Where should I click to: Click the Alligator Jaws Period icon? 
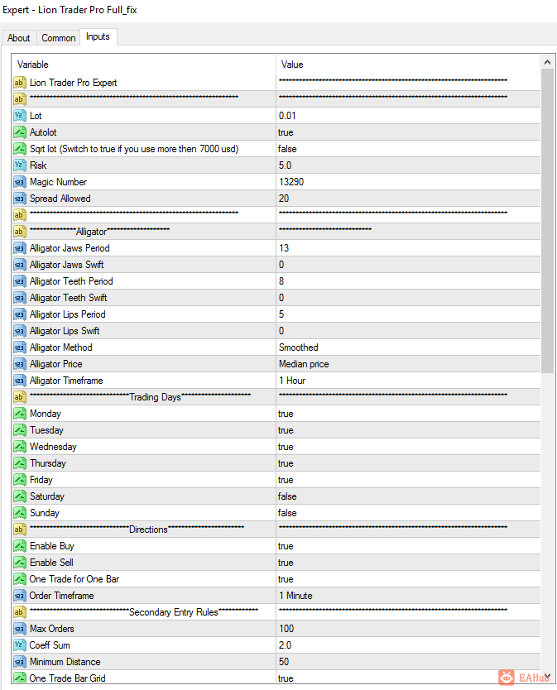coord(19,248)
